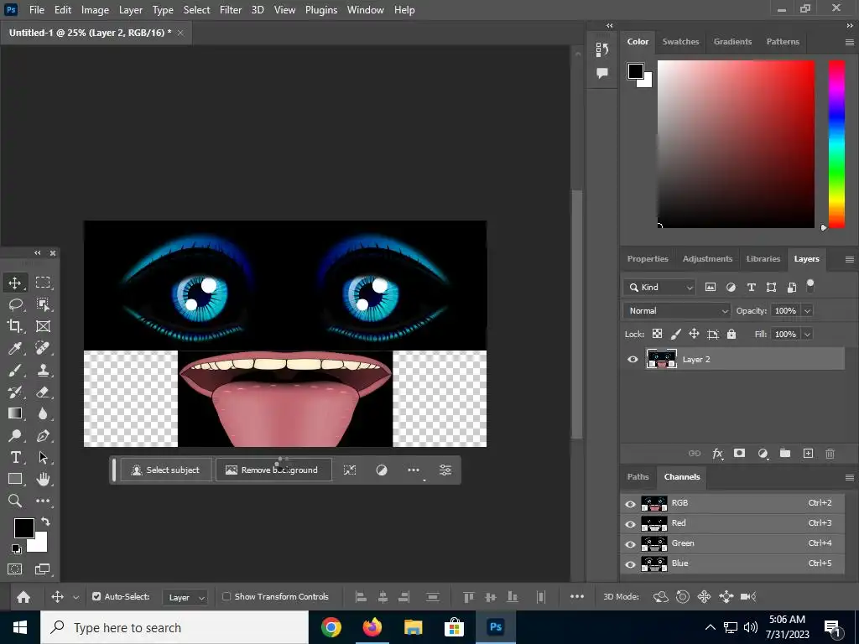Switch to the Paths tab
The height and width of the screenshot is (644, 859).
point(638,477)
